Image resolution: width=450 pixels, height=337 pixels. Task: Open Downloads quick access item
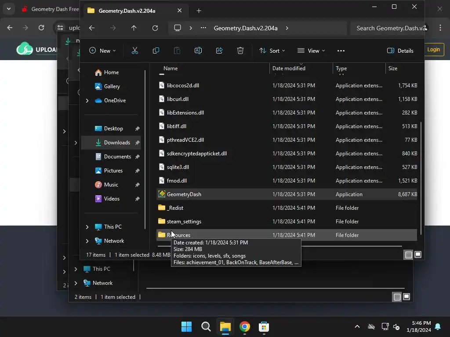[111, 143]
